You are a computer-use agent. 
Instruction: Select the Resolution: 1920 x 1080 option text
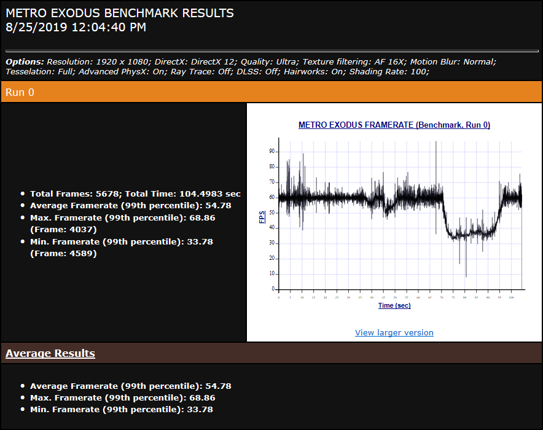pos(99,62)
